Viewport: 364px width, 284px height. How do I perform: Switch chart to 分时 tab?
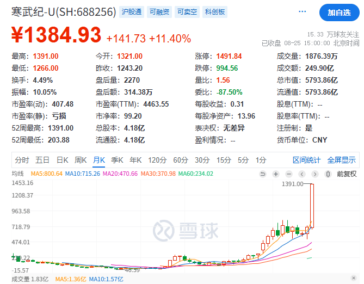point(22,160)
